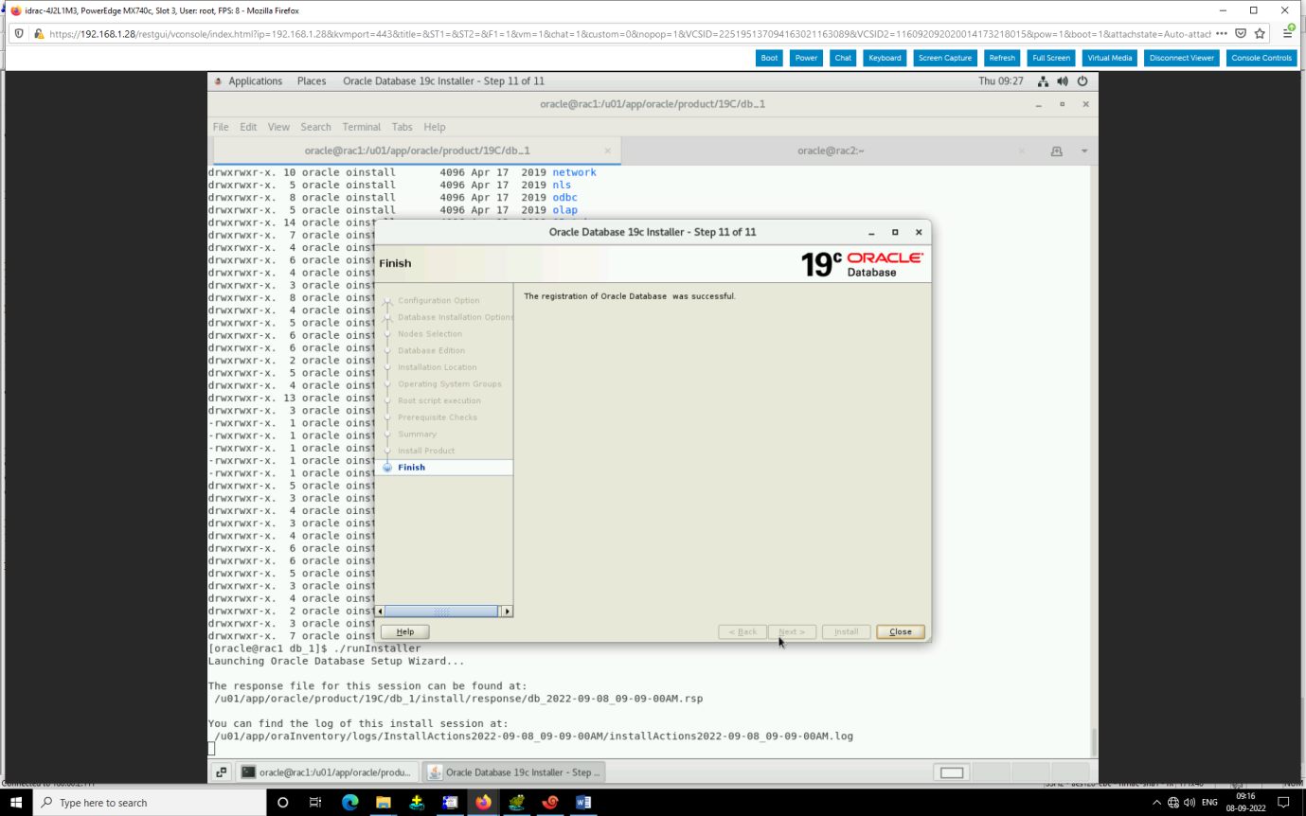Click the clock showing Thu 09:27
This screenshot has height=816, width=1306.
[x=1001, y=81]
